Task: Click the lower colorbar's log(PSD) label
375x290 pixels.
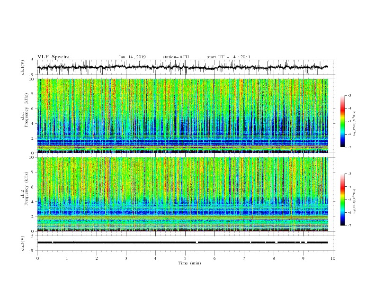Action: coord(354,201)
